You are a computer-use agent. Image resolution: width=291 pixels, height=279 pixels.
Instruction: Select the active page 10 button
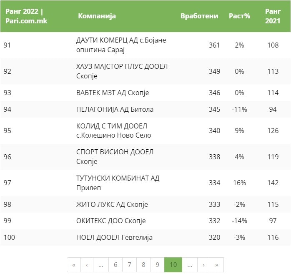tap(173, 265)
